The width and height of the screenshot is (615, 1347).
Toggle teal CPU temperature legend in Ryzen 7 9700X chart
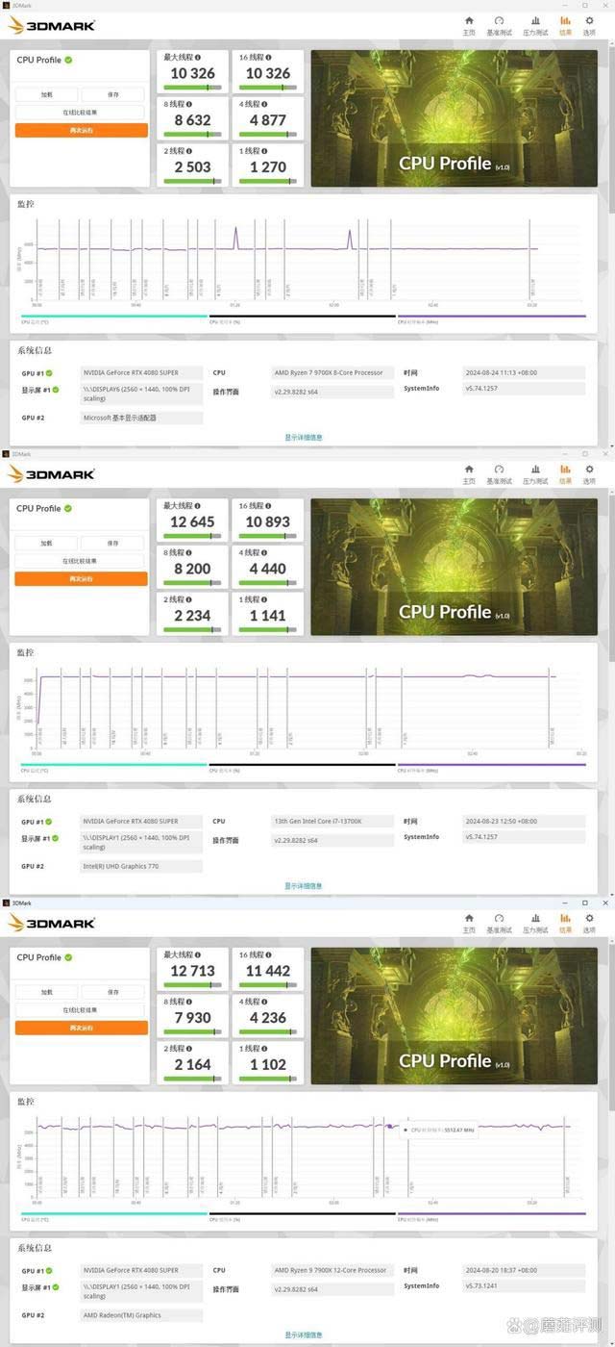tap(113, 317)
